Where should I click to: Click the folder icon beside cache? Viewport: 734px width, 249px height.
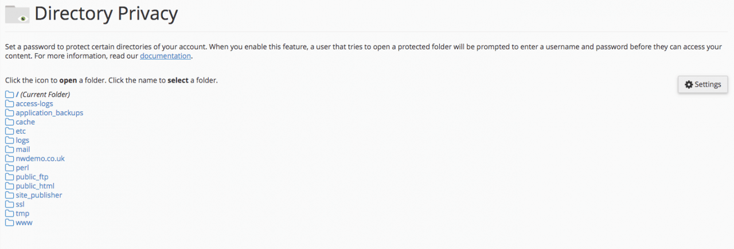click(x=9, y=122)
